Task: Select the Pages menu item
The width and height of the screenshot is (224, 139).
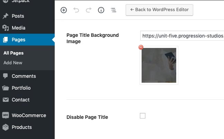Action: point(27,40)
